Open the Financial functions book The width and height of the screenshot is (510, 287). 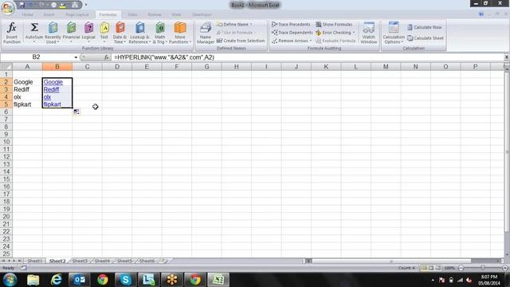click(x=71, y=33)
